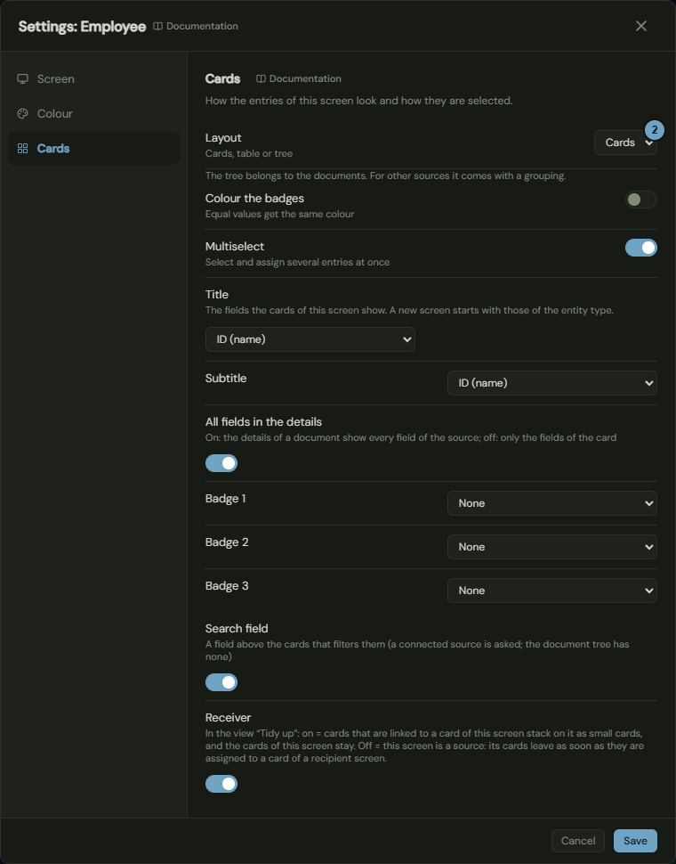Click the book icon next to Cards heading
676x864 pixels.
(x=261, y=78)
